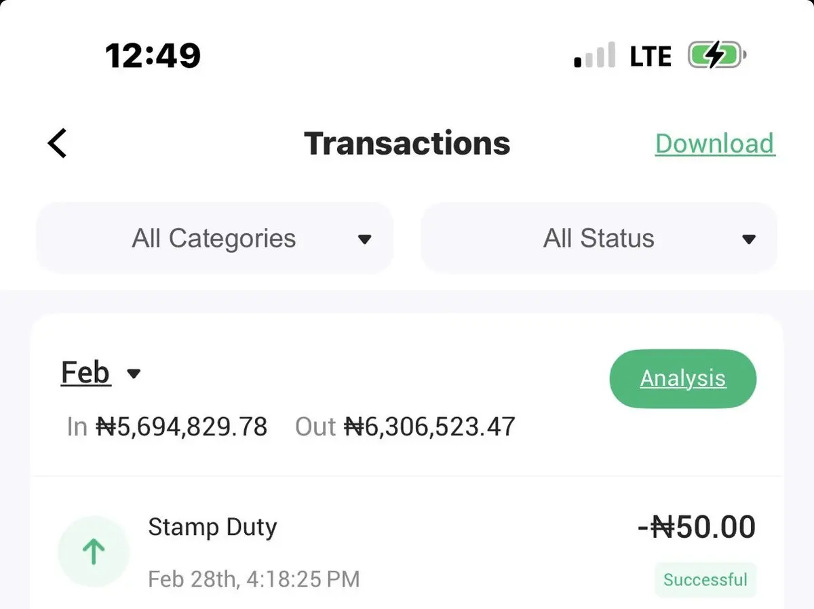
Task: Click the All Status dropdown arrow
Action: tap(748, 239)
